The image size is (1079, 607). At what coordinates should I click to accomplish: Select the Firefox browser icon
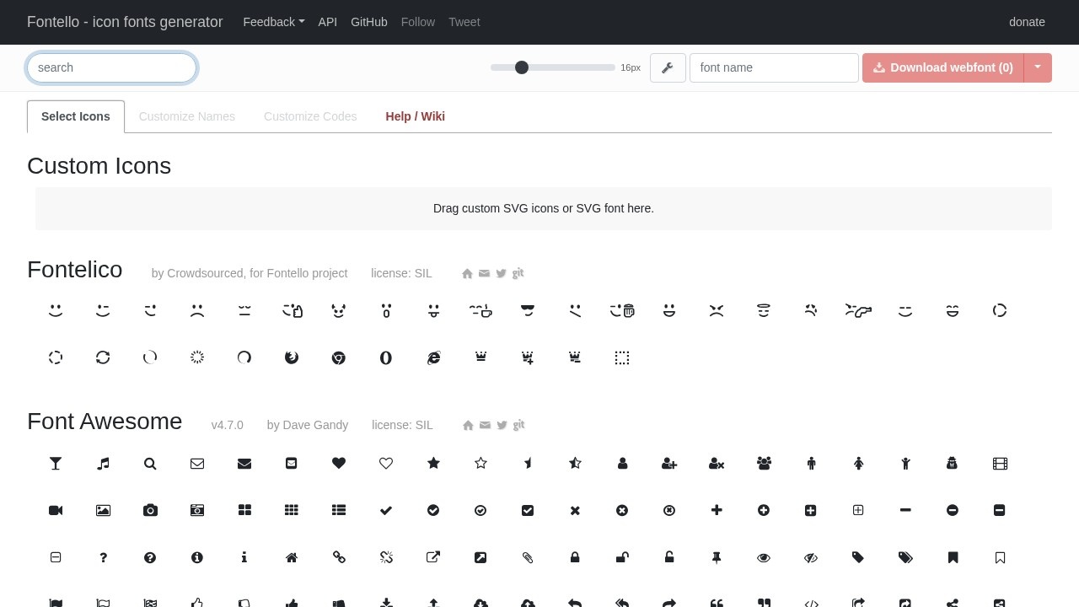click(x=292, y=357)
